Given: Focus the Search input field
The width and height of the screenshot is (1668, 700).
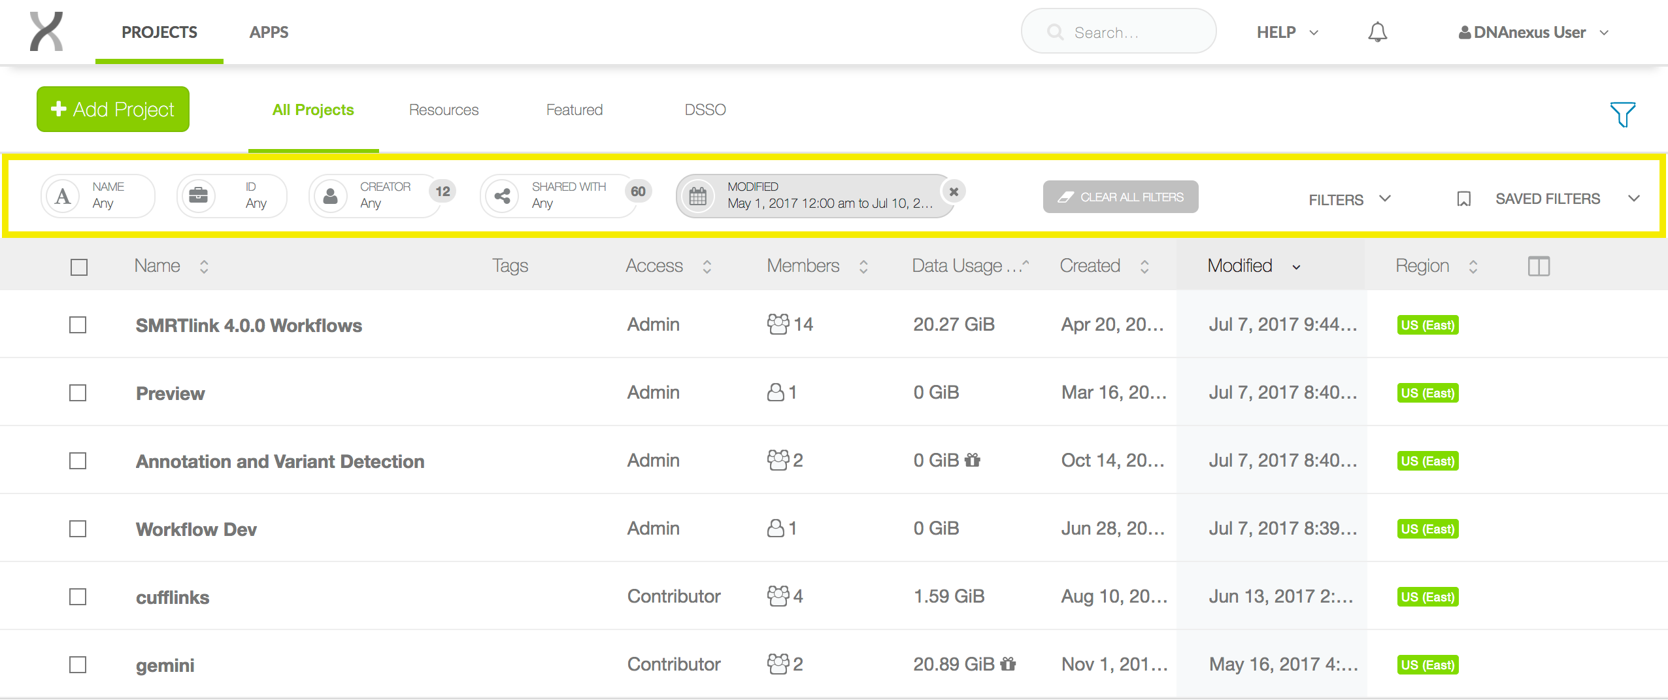Looking at the screenshot, I should (1118, 31).
